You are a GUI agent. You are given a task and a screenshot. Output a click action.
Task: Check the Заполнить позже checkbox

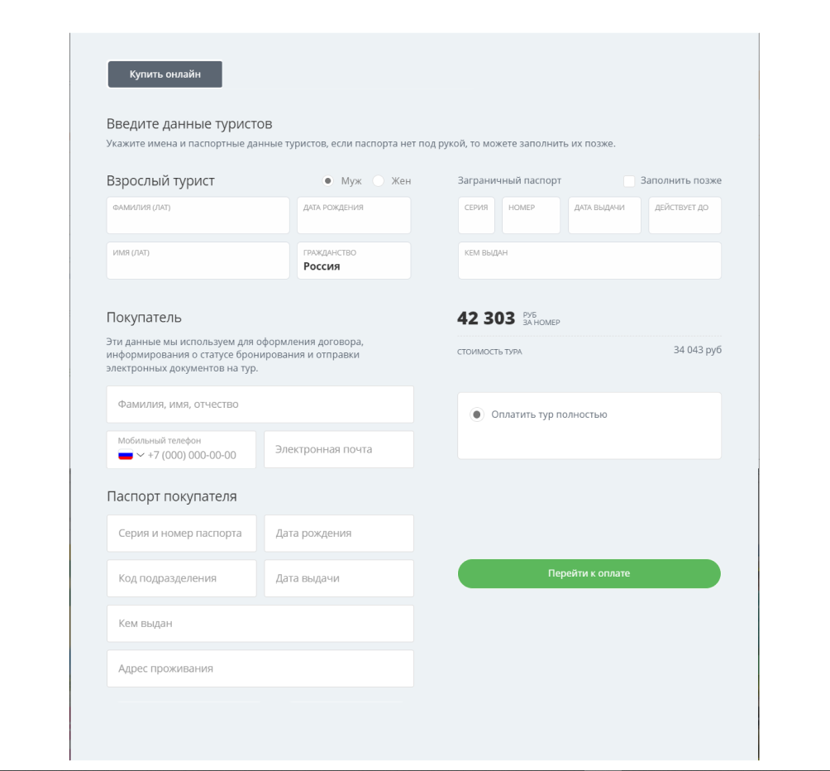629,181
